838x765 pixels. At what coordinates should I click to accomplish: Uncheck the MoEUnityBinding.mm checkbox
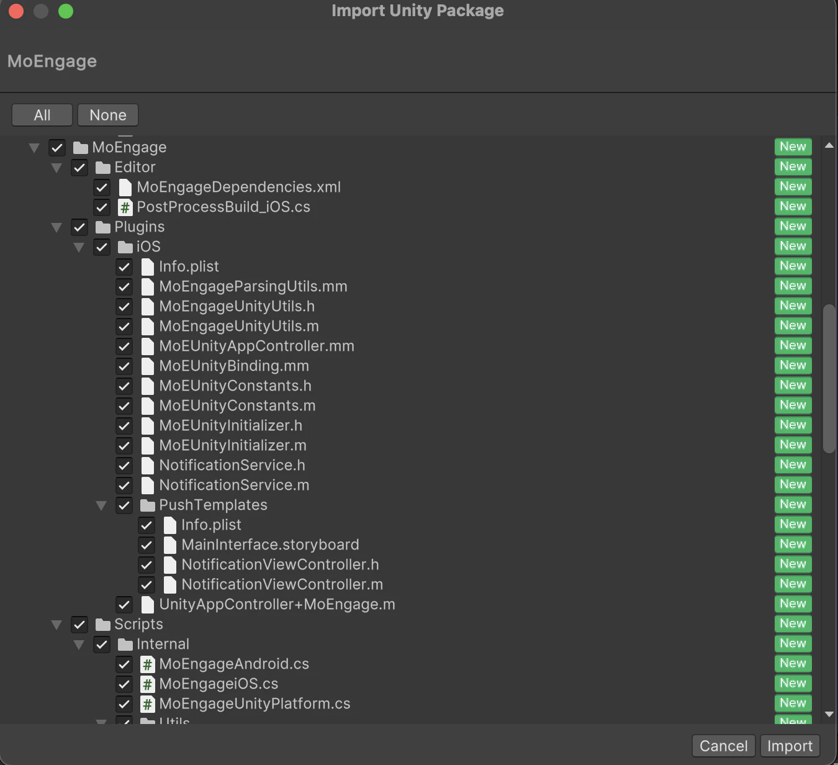pyautogui.click(x=124, y=366)
